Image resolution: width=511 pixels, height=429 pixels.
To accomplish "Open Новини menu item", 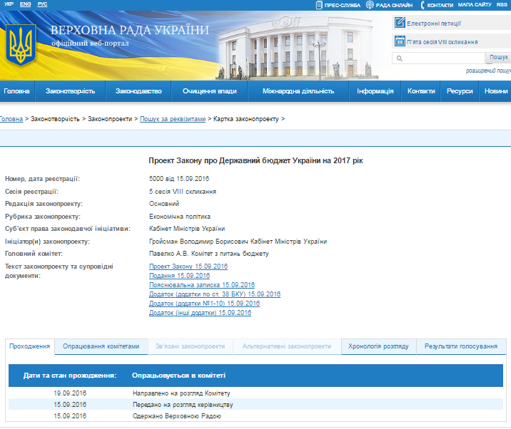I will coord(496,91).
